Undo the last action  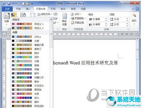click(13, 4)
